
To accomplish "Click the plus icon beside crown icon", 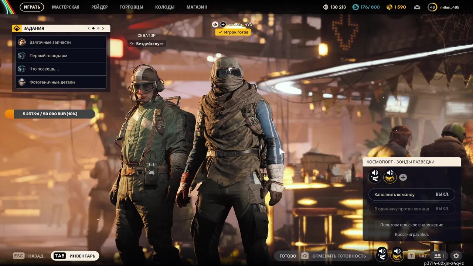I will point(223,24).
